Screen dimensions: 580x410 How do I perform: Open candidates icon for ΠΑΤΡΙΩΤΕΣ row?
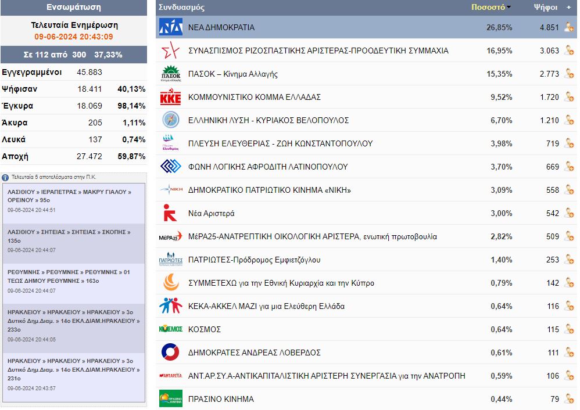569,260
